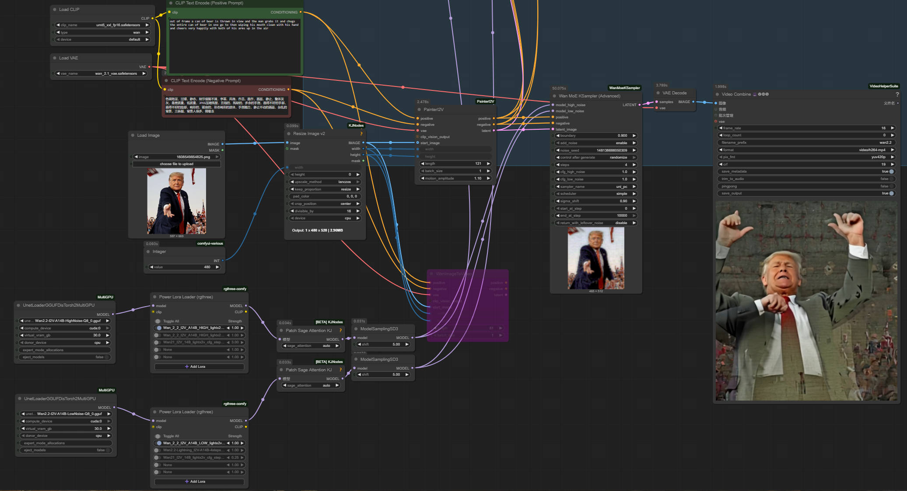Toggle the save_metadata switch
907x491 pixels.
(891, 172)
